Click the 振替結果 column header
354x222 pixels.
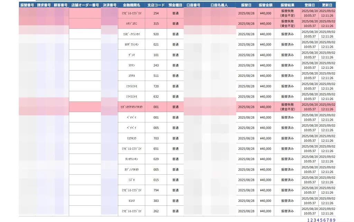(287, 5)
